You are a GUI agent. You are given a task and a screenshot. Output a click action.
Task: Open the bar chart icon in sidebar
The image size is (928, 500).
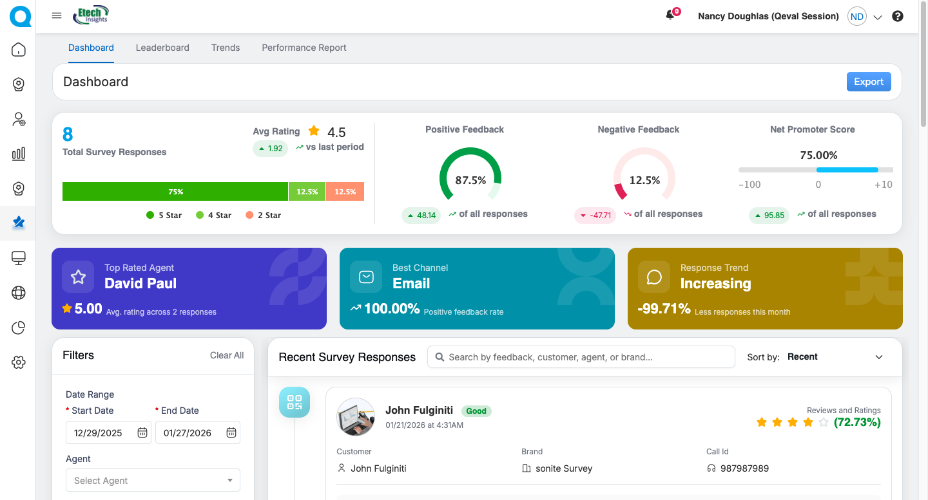pos(19,153)
